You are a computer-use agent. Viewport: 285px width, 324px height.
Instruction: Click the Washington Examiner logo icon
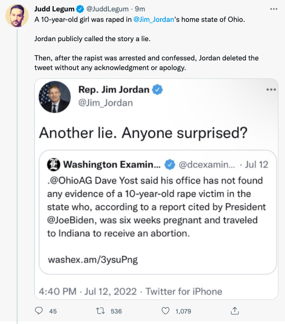[x=53, y=165]
